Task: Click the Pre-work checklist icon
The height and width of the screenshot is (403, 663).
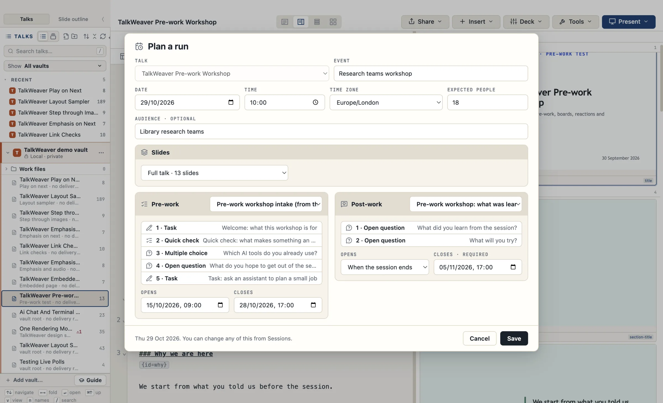Action: tap(144, 204)
